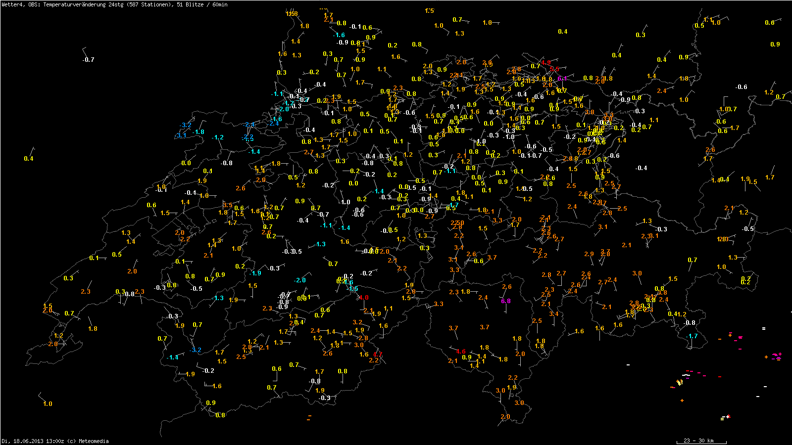Select the isolated yellow 0.4 station at far left
The height and width of the screenshot is (445, 792).
tap(29, 159)
